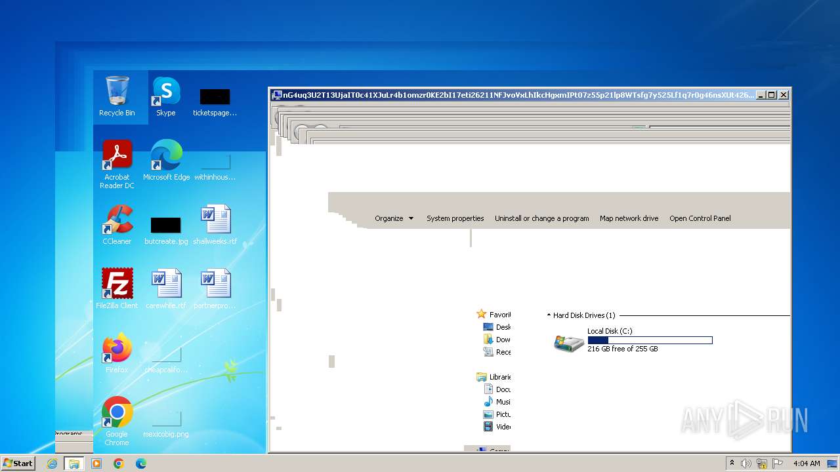Click the network status tray icon

pos(762,463)
